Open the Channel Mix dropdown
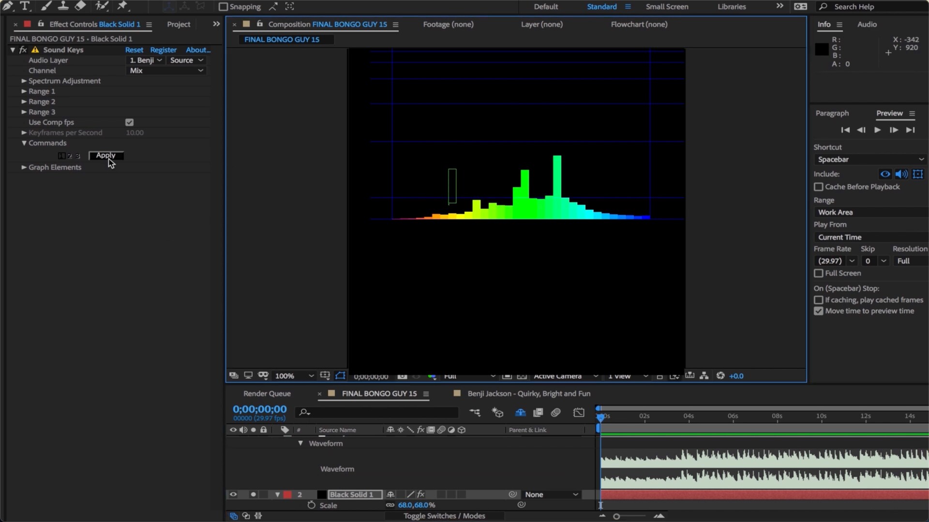 point(166,71)
